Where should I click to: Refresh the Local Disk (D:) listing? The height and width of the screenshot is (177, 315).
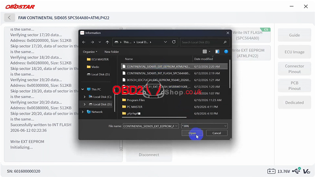coord(174,42)
